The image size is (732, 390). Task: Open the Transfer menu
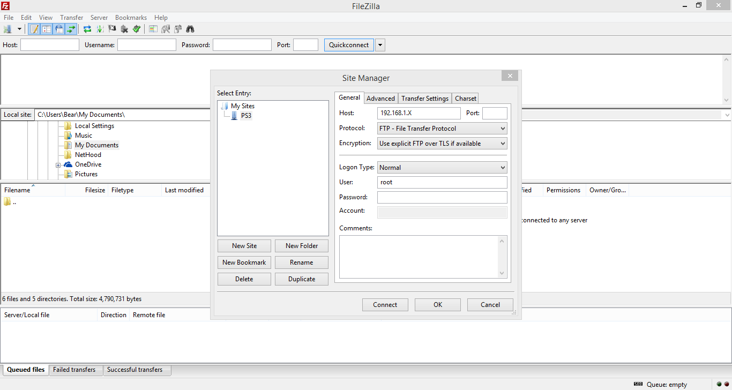tap(71, 18)
